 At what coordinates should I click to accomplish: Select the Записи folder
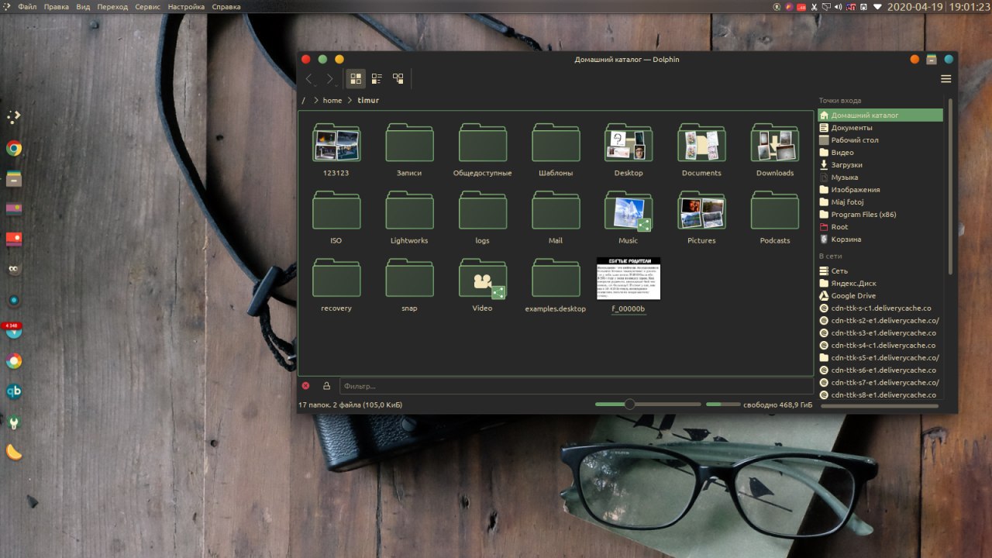pyautogui.click(x=409, y=150)
